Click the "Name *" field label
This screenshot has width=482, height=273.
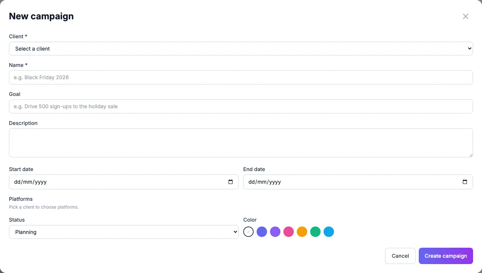click(x=19, y=65)
